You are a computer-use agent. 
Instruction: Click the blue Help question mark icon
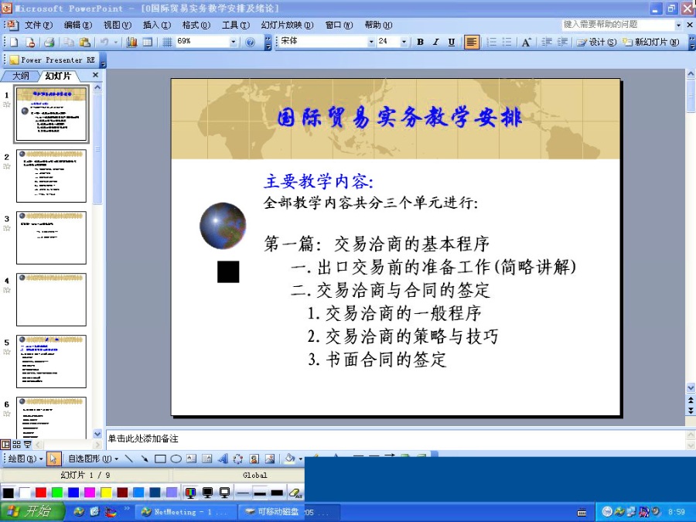250,43
